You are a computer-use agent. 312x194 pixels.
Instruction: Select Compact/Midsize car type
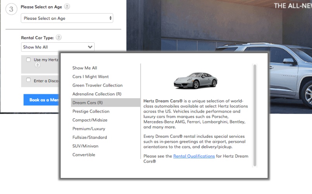click(89, 120)
